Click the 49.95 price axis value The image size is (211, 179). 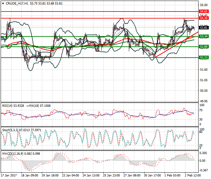tap(204, 101)
